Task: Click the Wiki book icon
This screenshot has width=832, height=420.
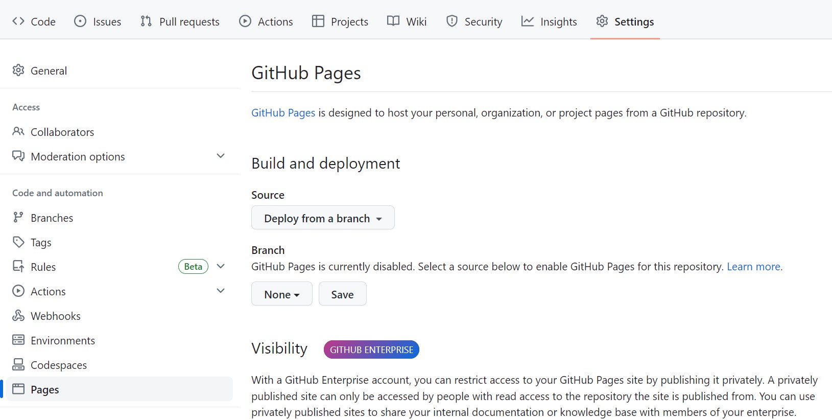Action: (x=393, y=21)
